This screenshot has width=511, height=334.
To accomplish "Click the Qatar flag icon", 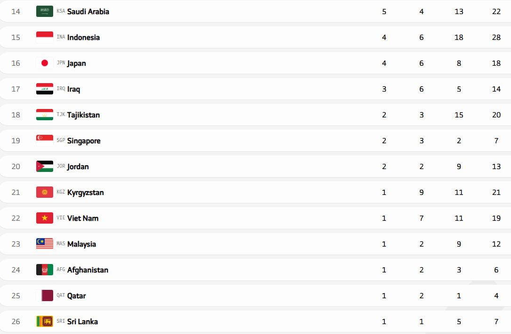I will tap(45, 295).
